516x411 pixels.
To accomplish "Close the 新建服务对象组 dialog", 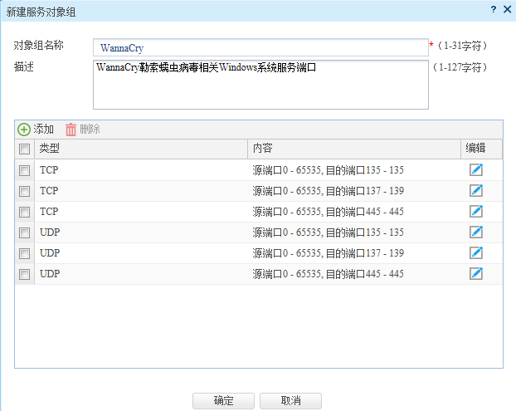I will click(508, 9).
